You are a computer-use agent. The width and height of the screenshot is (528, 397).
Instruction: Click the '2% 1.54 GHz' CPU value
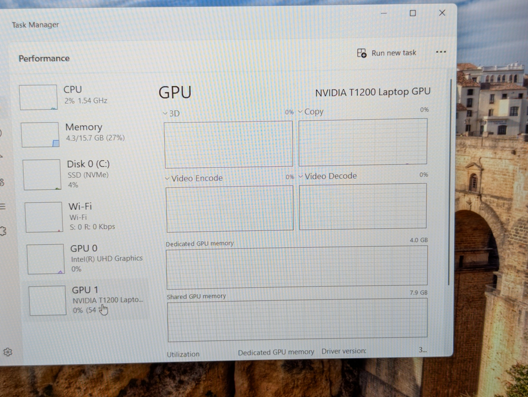[86, 100]
